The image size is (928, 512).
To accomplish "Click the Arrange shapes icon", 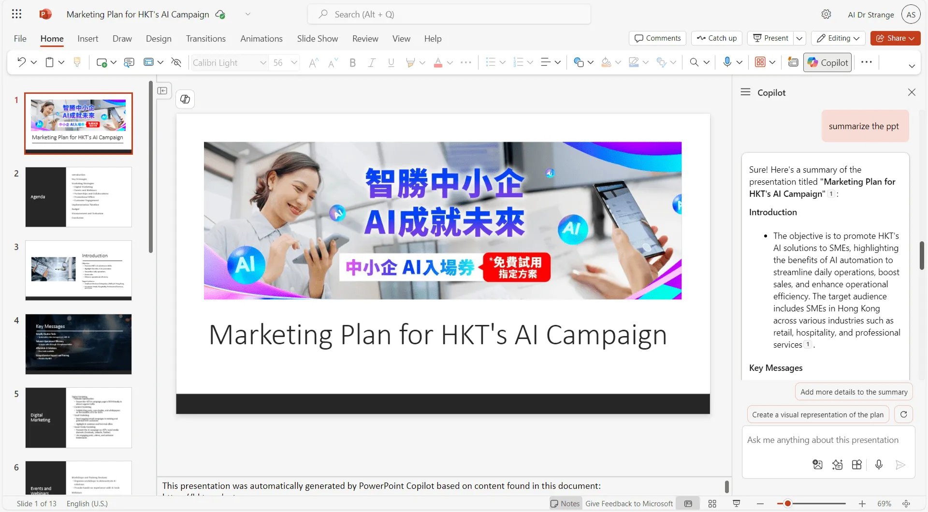I will (661, 62).
